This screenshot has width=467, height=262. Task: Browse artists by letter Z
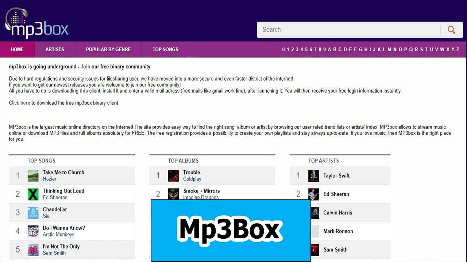click(x=458, y=49)
